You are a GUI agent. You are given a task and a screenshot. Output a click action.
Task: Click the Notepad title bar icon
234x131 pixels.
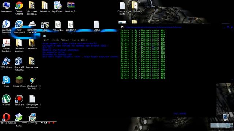(x=44, y=36)
